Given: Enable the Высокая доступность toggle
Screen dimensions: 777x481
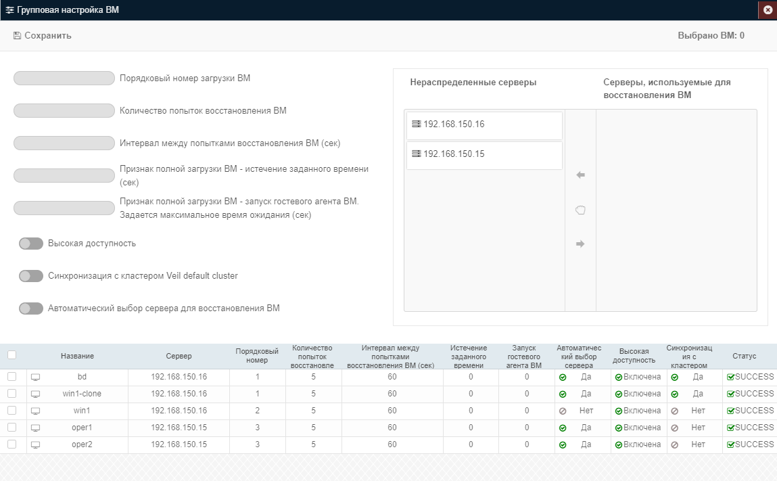Looking at the screenshot, I should coord(31,244).
